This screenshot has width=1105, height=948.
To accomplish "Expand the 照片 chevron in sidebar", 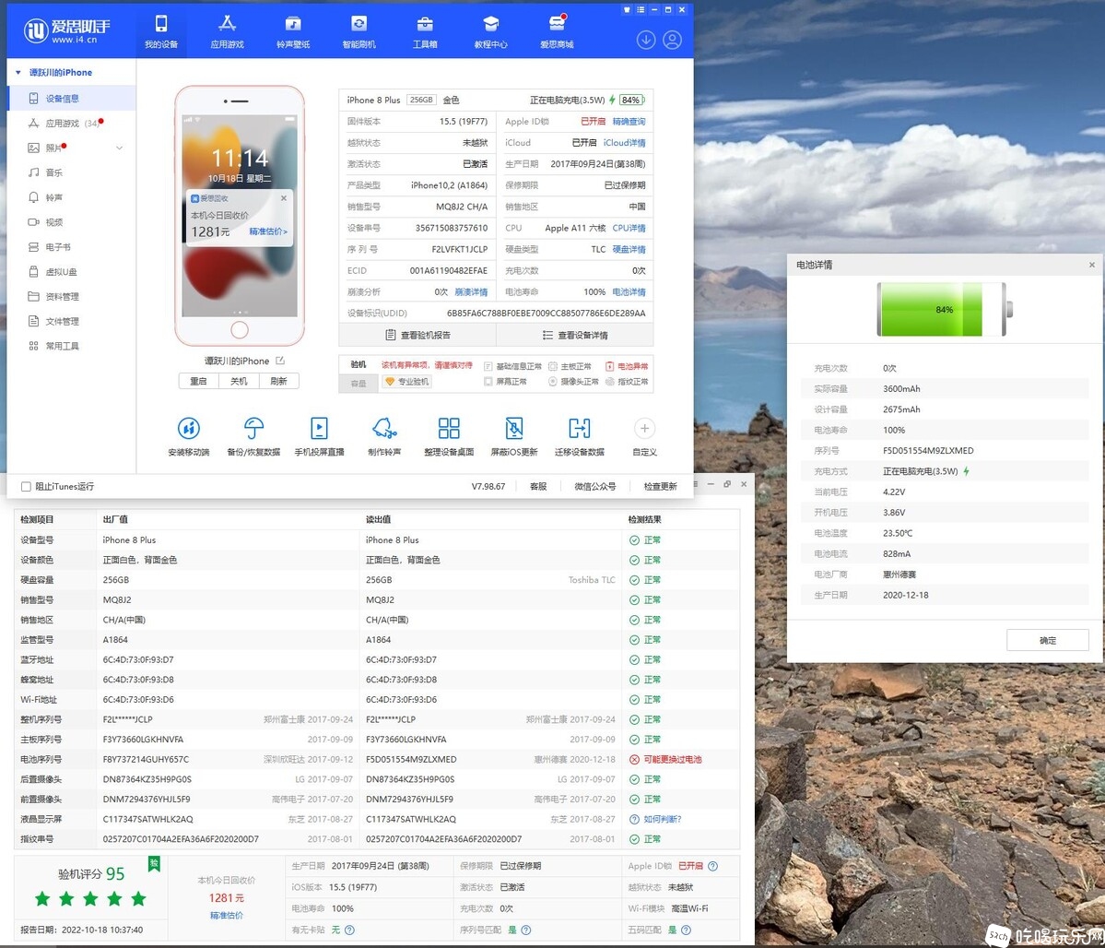I will pyautogui.click(x=119, y=148).
